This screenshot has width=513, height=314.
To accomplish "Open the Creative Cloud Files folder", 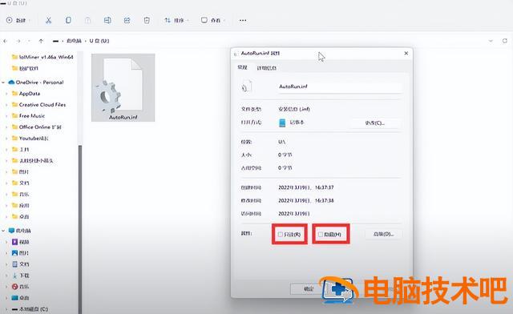I will click(39, 105).
